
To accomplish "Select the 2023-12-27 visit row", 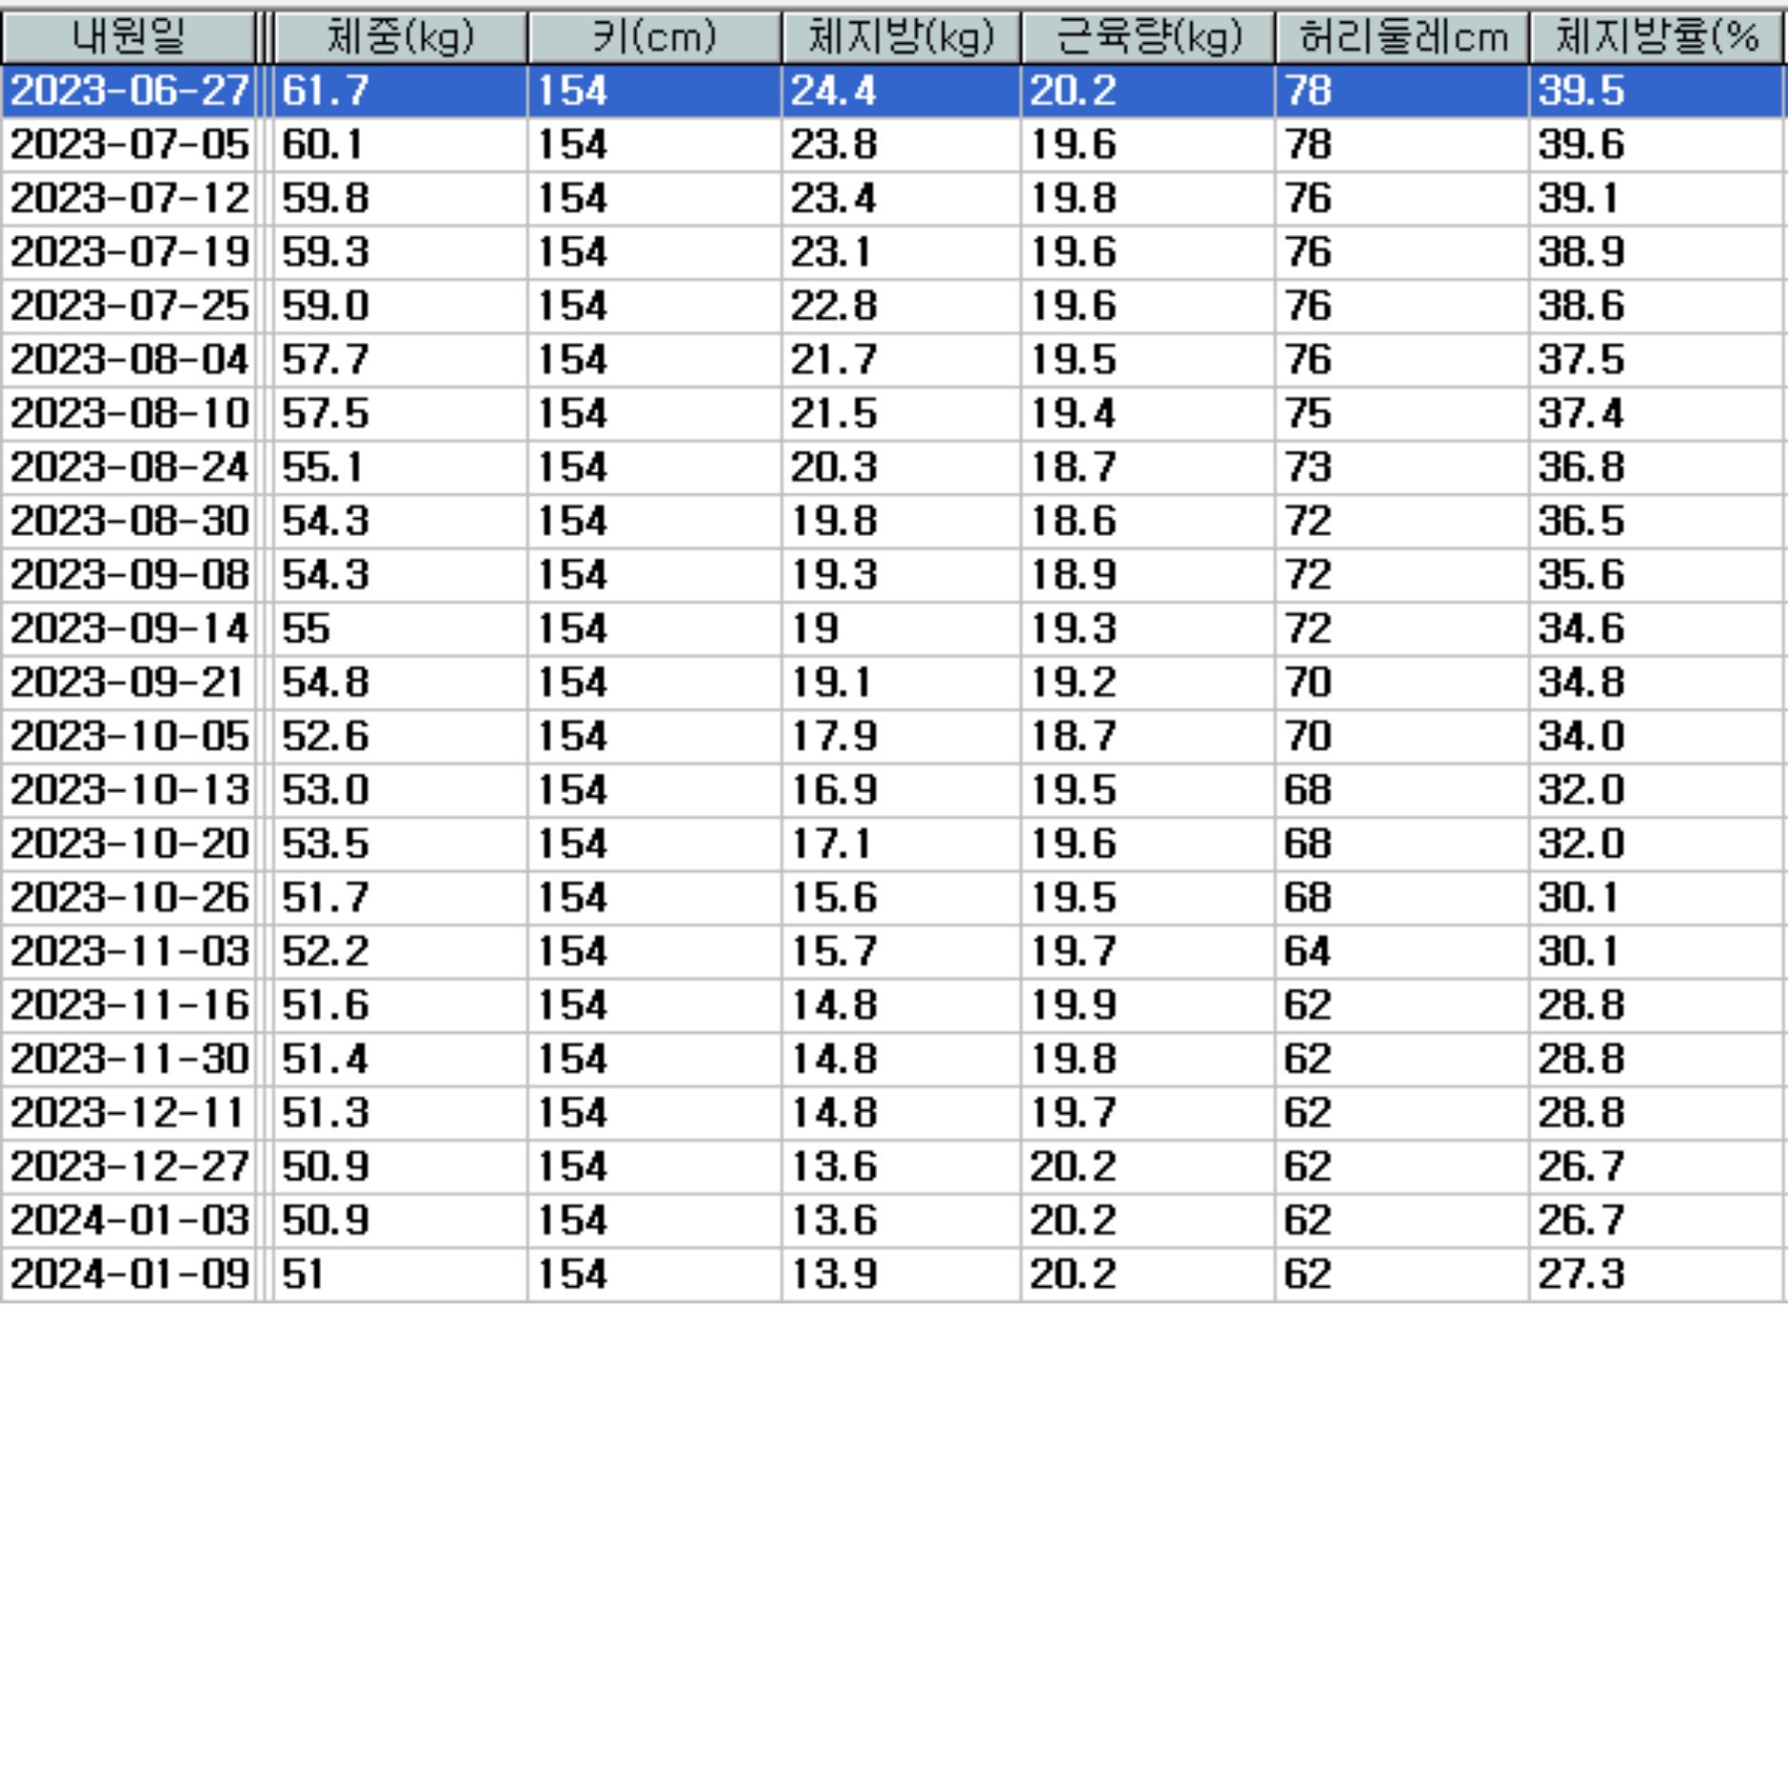I will click(894, 1166).
